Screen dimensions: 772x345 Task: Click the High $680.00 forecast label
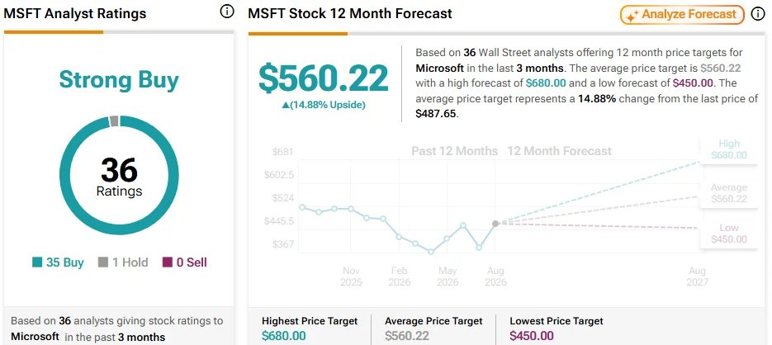point(729,149)
